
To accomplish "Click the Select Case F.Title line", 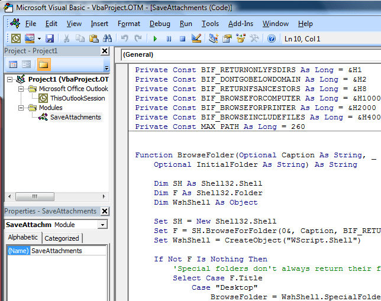I will point(218,278).
